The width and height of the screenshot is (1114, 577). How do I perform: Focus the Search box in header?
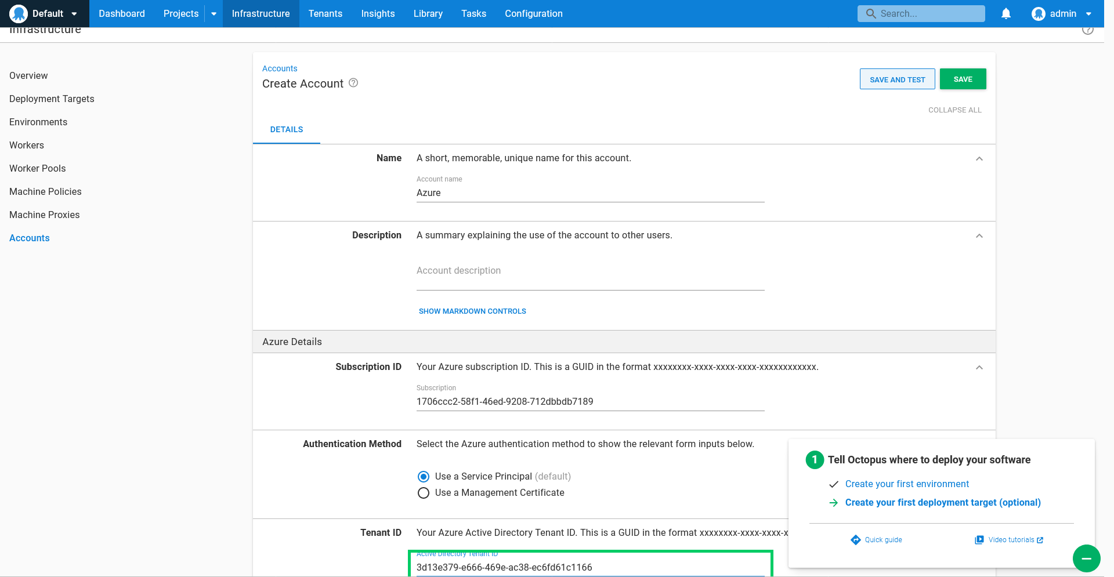(x=921, y=13)
